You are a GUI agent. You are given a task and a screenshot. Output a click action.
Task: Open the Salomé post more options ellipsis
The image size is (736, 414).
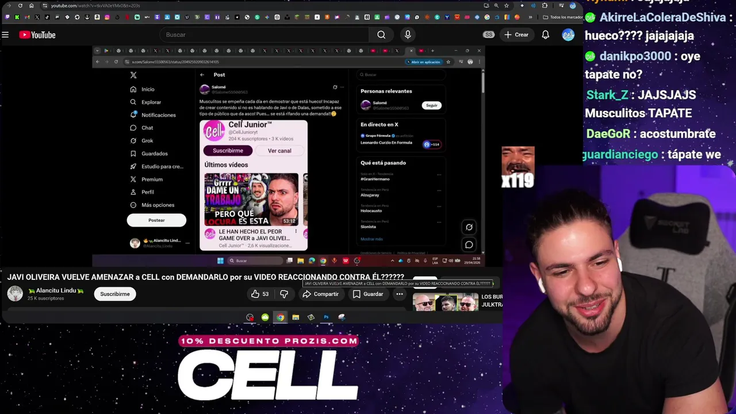(342, 87)
